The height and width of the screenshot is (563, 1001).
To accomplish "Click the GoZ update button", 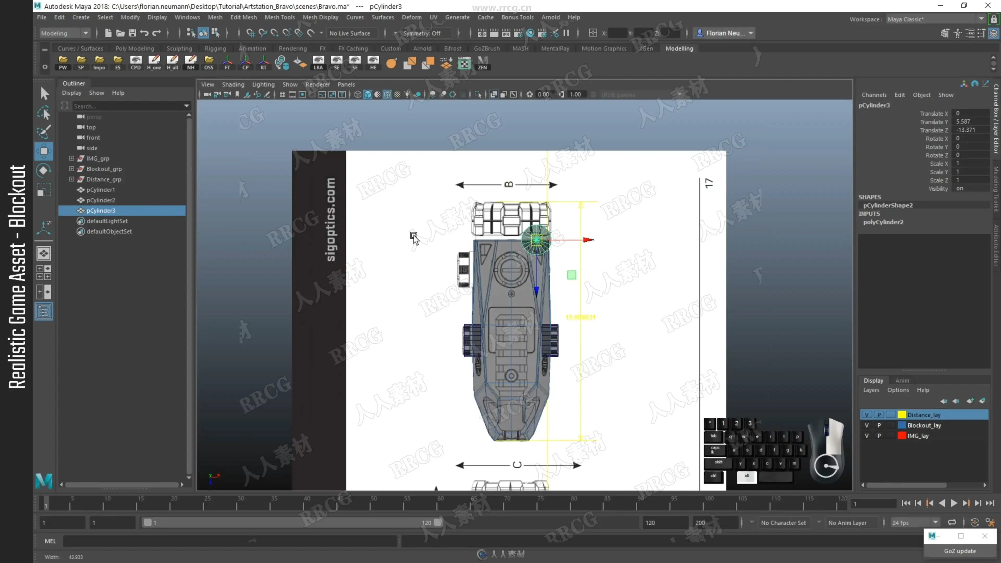I will click(x=960, y=550).
